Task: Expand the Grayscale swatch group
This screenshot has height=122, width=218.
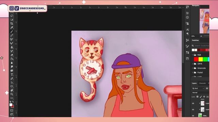Action: [192, 68]
